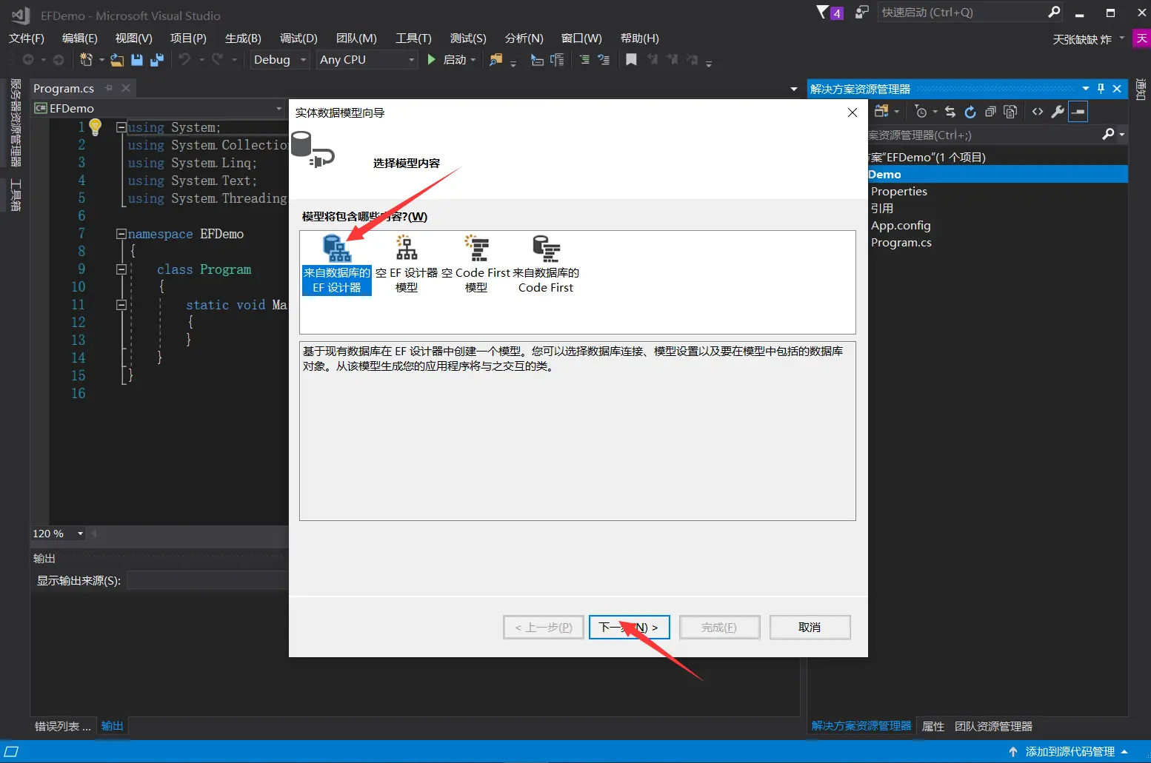The height and width of the screenshot is (763, 1151).
Task: Pin the Solution Explorer panel
Action: click(x=1101, y=89)
